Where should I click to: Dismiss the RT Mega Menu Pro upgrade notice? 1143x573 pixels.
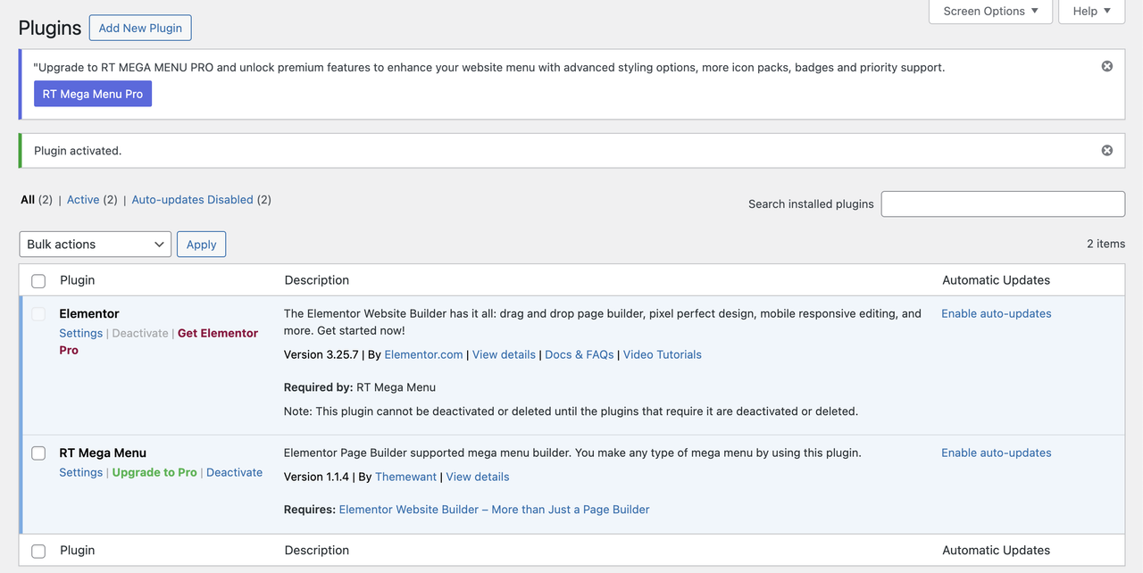[1107, 66]
